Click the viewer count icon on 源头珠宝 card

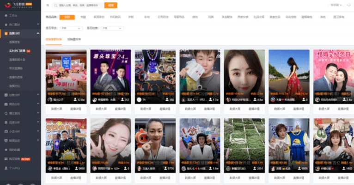pos(122,99)
